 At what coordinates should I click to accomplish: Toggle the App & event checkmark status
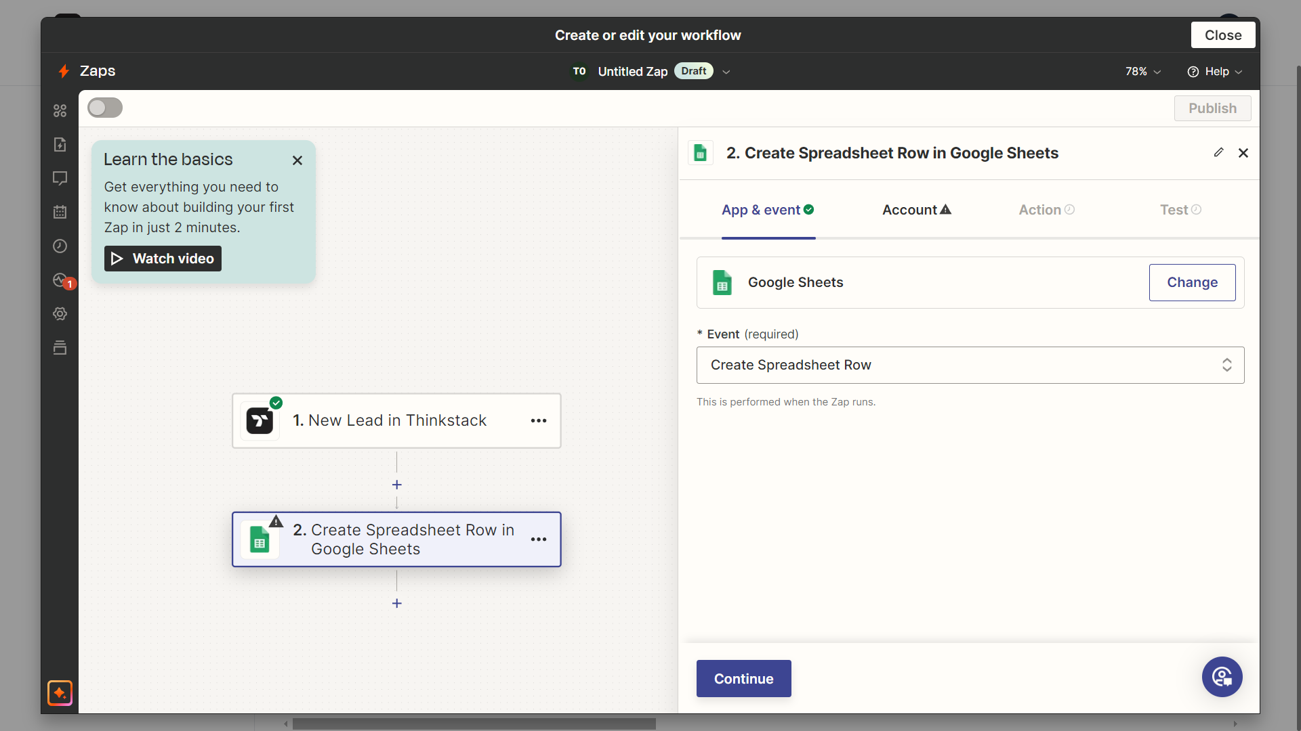(x=808, y=209)
